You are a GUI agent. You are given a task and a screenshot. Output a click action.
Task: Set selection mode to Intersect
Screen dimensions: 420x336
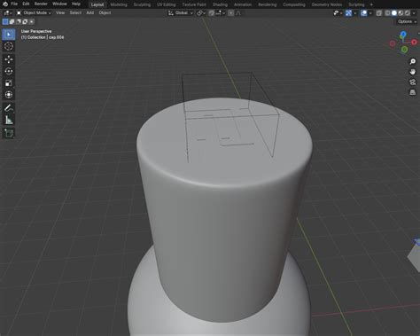(x=31, y=21)
